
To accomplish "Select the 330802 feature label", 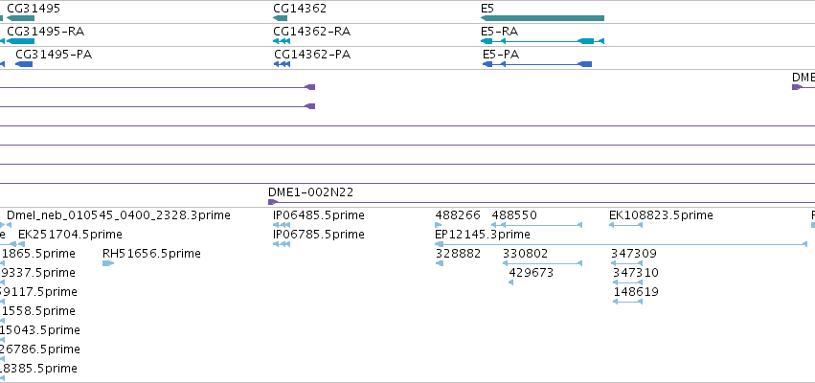I will (x=525, y=254).
